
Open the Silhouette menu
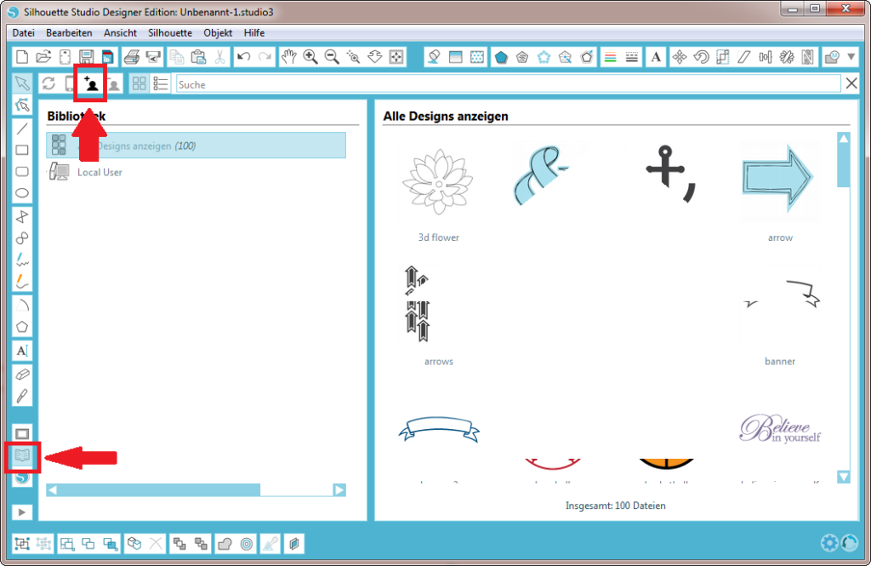pos(169,32)
